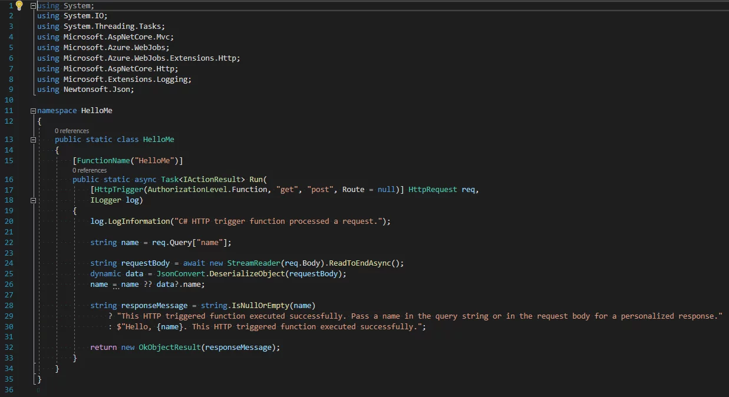This screenshot has width=729, height=397.
Task: Click line number 10 in gutter
Action: click(x=8, y=100)
